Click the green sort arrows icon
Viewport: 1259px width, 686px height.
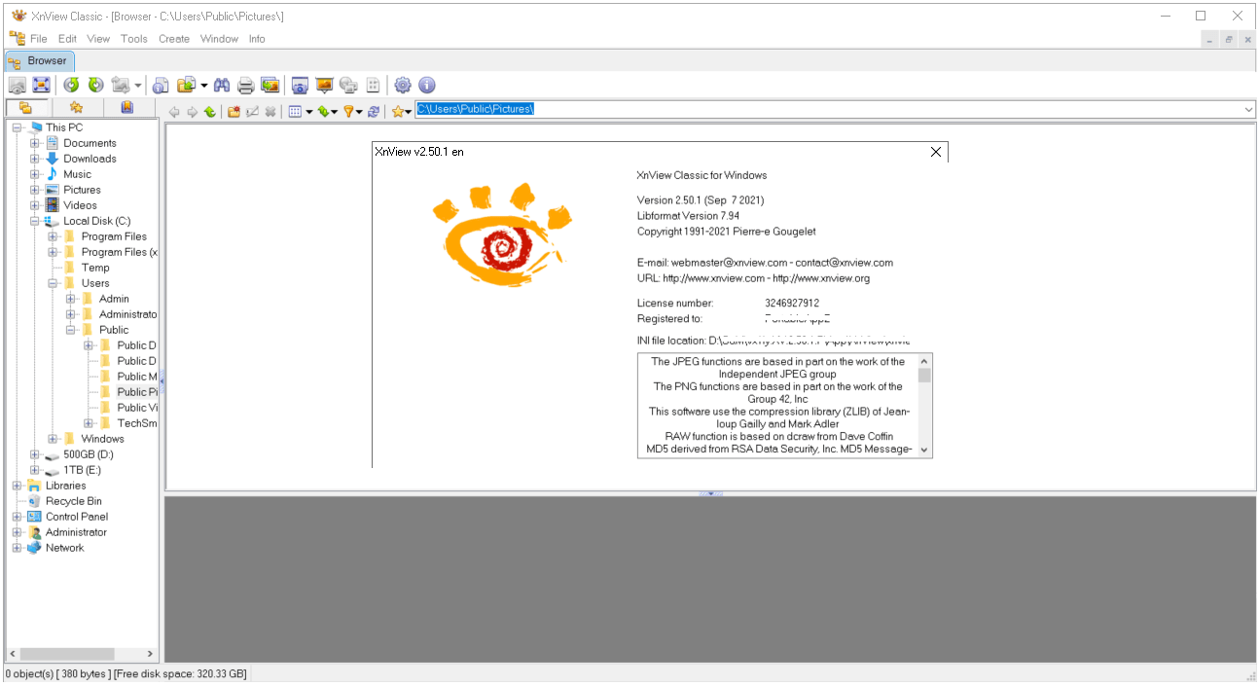[322, 111]
